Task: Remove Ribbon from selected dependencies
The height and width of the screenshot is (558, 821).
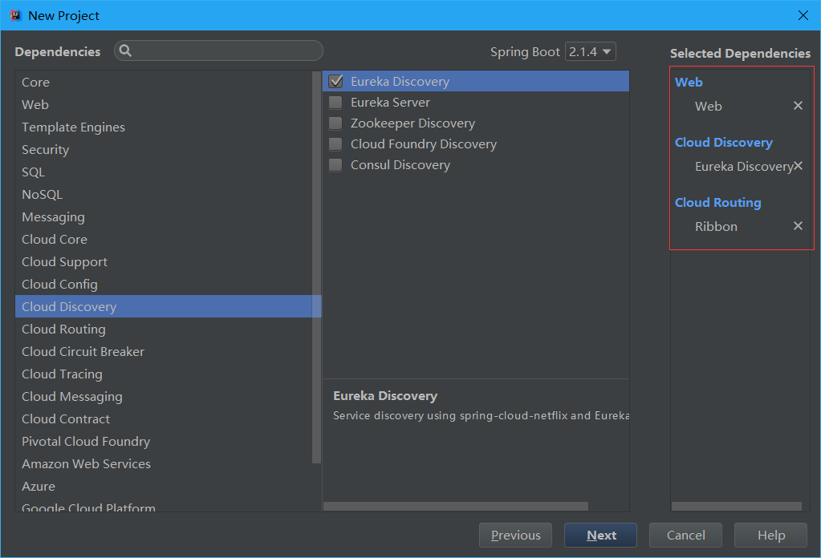Action: click(798, 226)
